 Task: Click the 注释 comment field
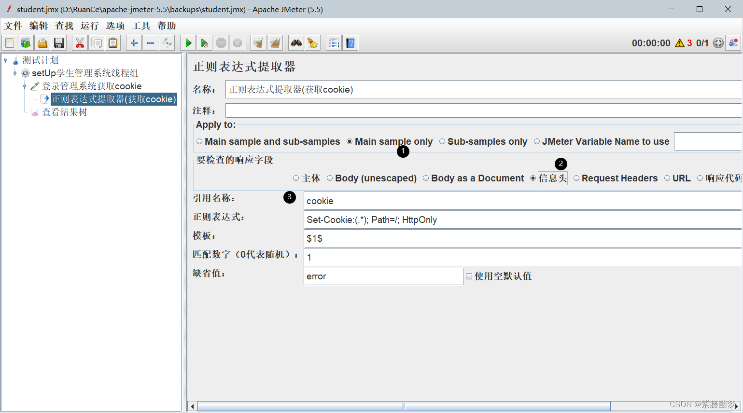tap(483, 110)
